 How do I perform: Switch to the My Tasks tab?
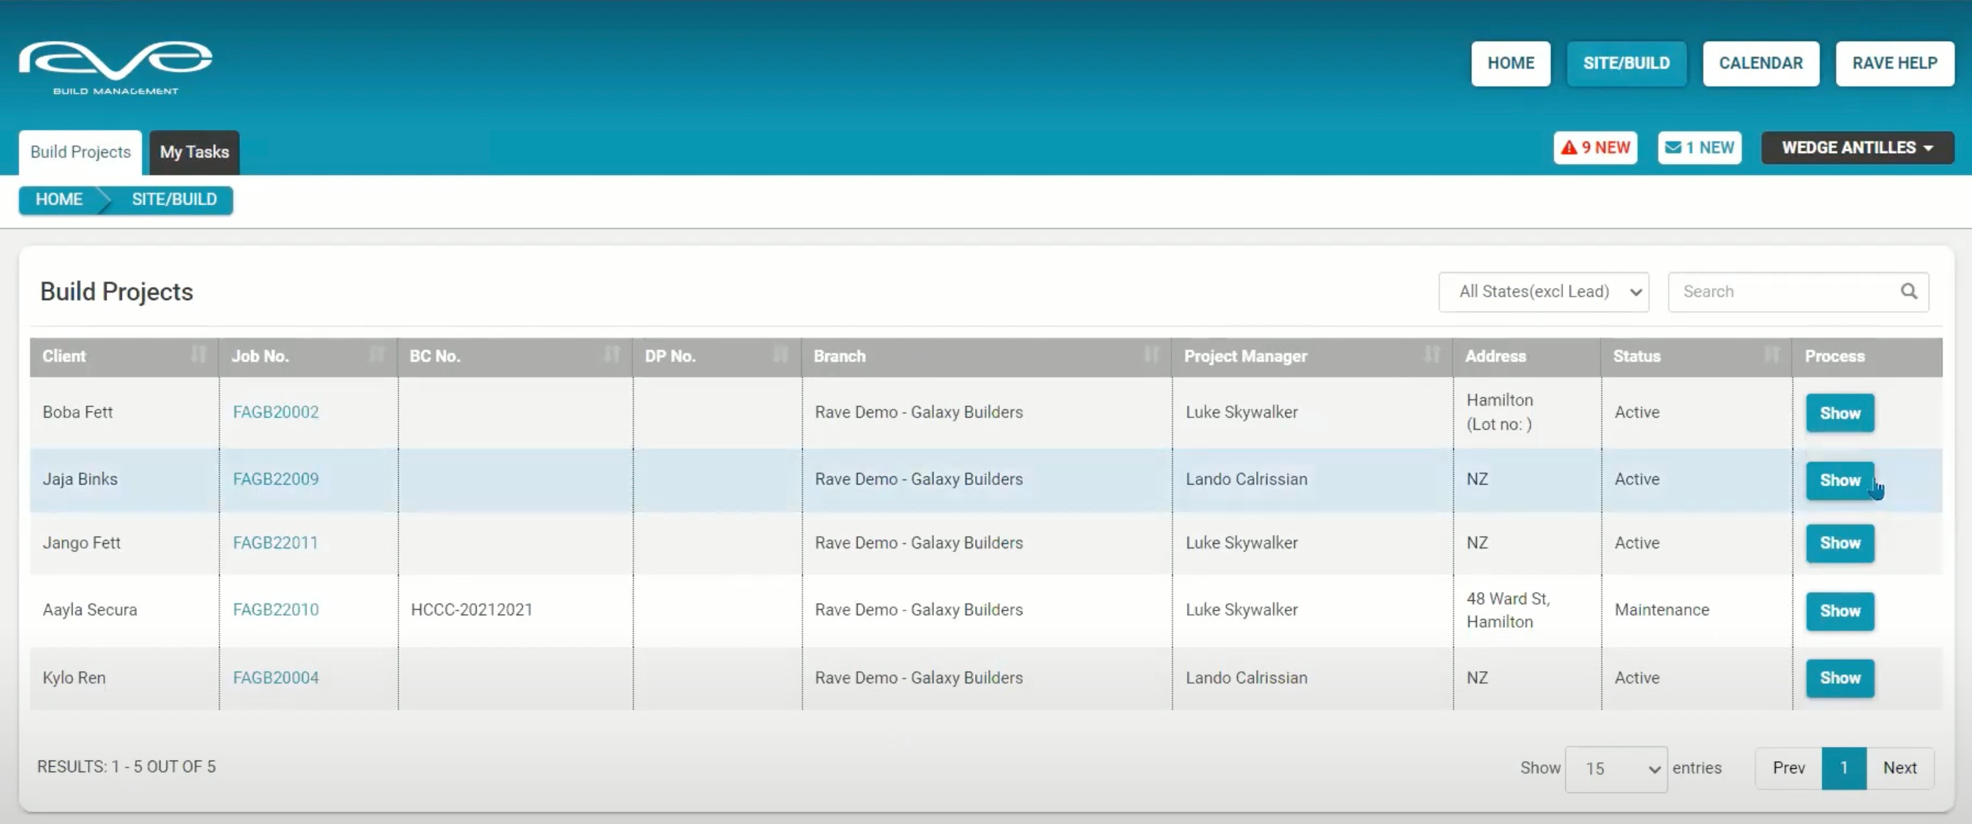tap(194, 152)
